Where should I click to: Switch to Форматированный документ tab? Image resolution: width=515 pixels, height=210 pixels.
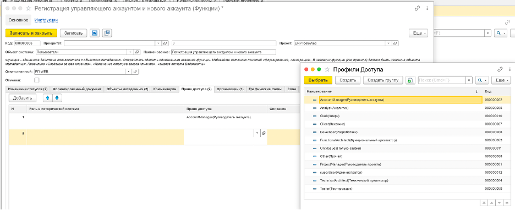[77, 89]
